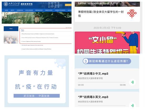Play the "声"战病毒3 中文.mp3 audio
The image size is (145, 109).
(132, 82)
